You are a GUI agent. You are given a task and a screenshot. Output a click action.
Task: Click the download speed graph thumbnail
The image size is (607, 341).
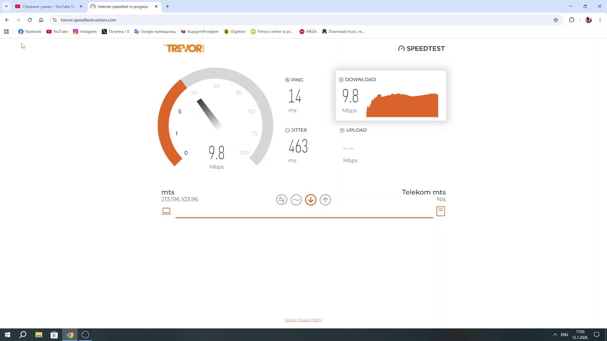point(402,105)
